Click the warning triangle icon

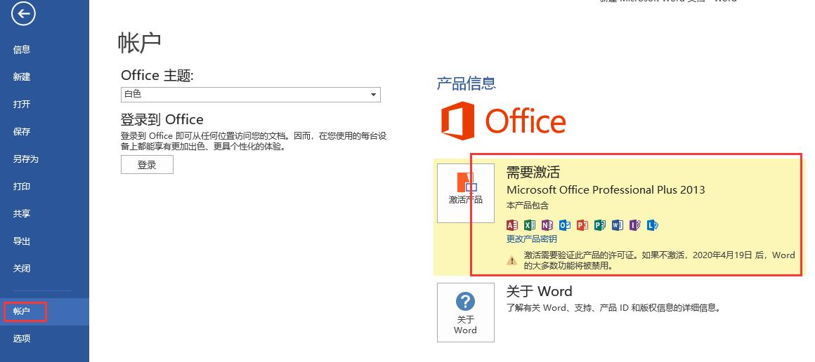coord(512,260)
